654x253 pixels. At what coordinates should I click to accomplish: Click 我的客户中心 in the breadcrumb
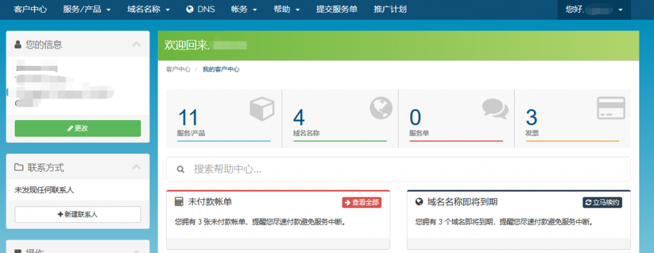(221, 70)
